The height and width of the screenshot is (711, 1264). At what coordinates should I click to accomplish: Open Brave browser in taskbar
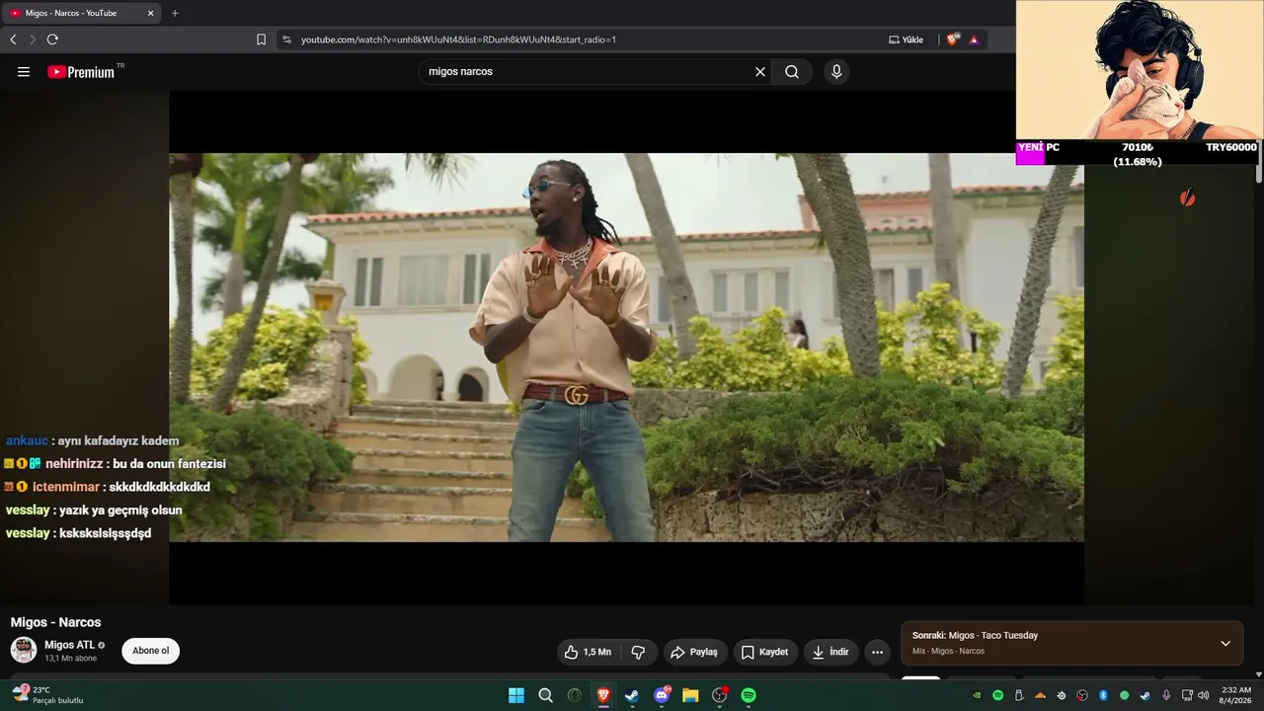pos(603,695)
